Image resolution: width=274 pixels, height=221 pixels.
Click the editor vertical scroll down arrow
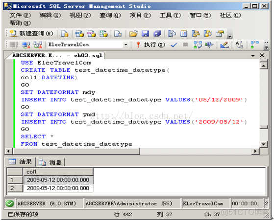[x=264, y=144]
